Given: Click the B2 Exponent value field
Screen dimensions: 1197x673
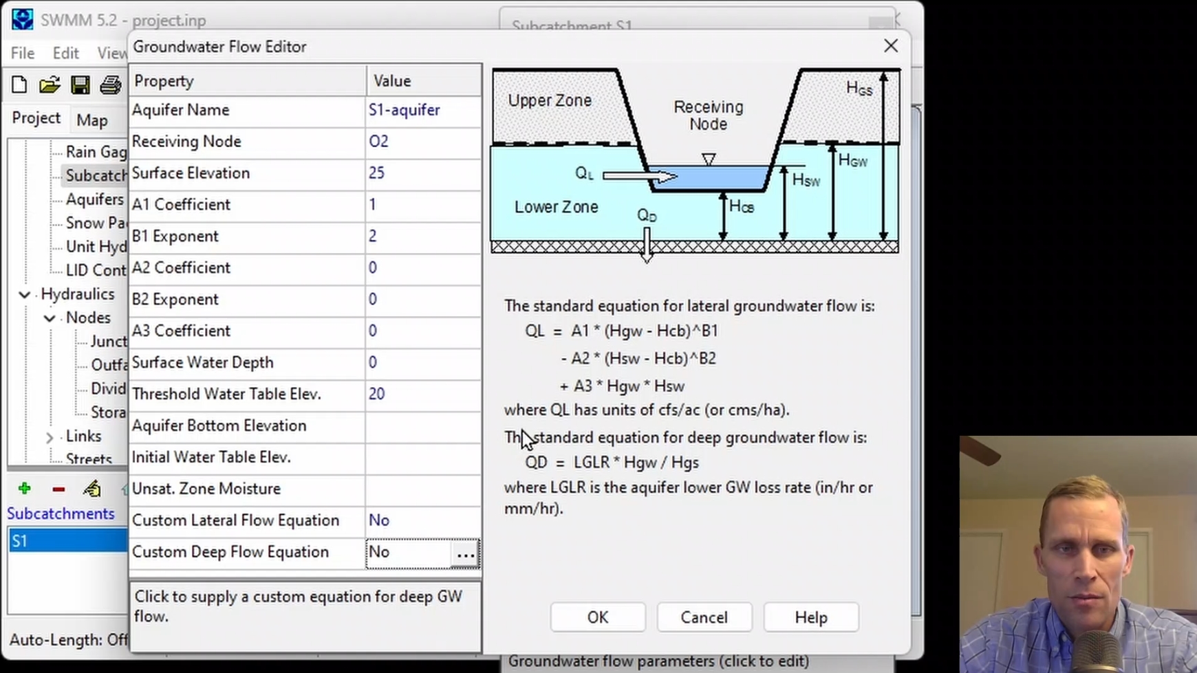Looking at the screenshot, I should 423,300.
